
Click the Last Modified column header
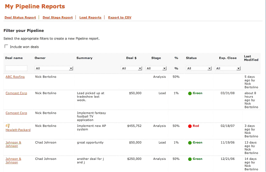click(251, 58)
